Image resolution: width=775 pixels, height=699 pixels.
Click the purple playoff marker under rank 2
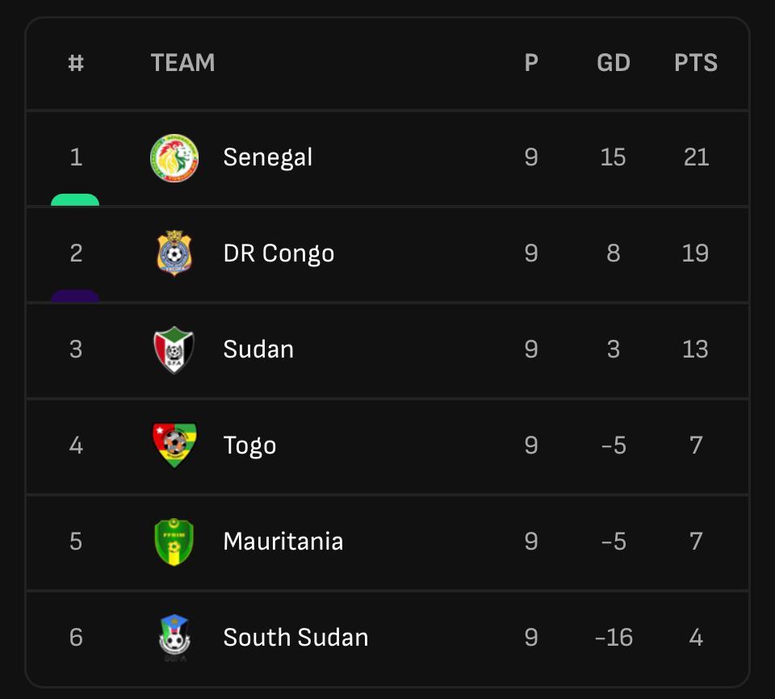[x=75, y=296]
